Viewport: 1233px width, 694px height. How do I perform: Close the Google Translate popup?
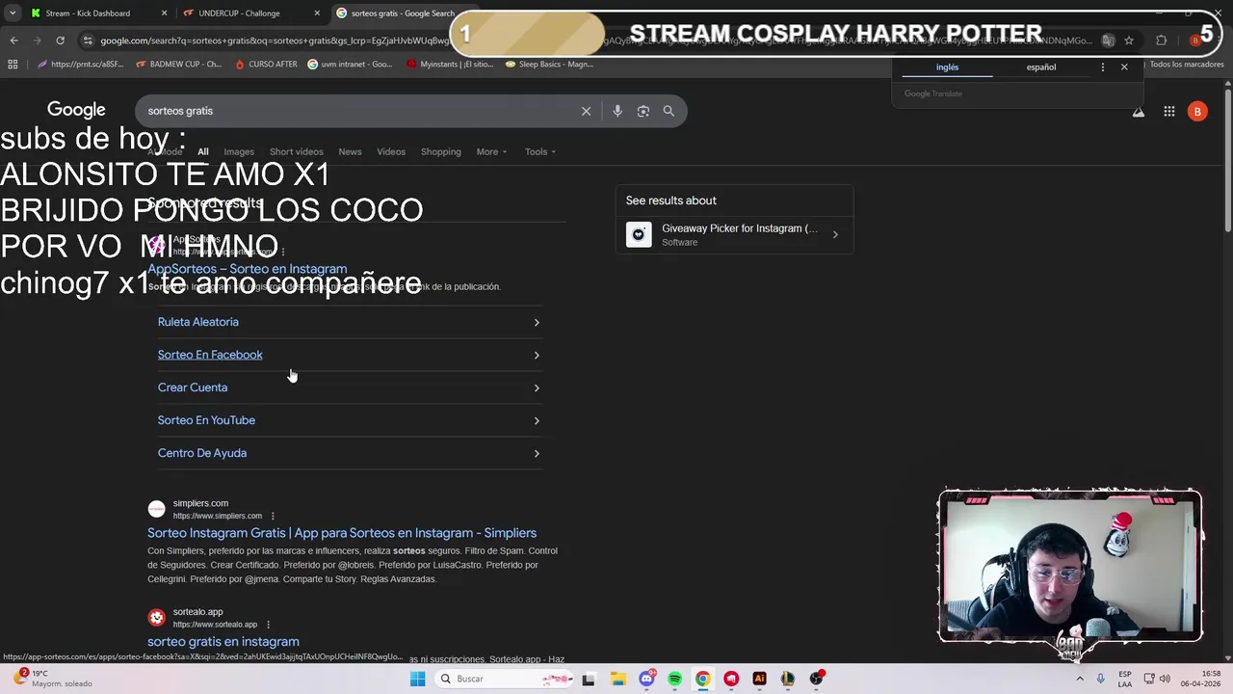click(1124, 67)
